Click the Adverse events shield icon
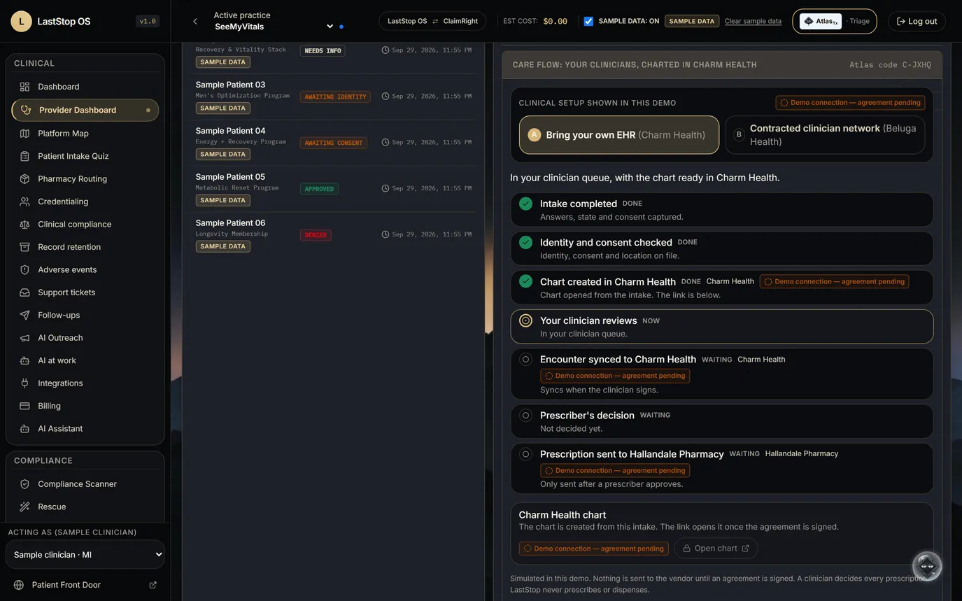962x601 pixels. coord(24,269)
